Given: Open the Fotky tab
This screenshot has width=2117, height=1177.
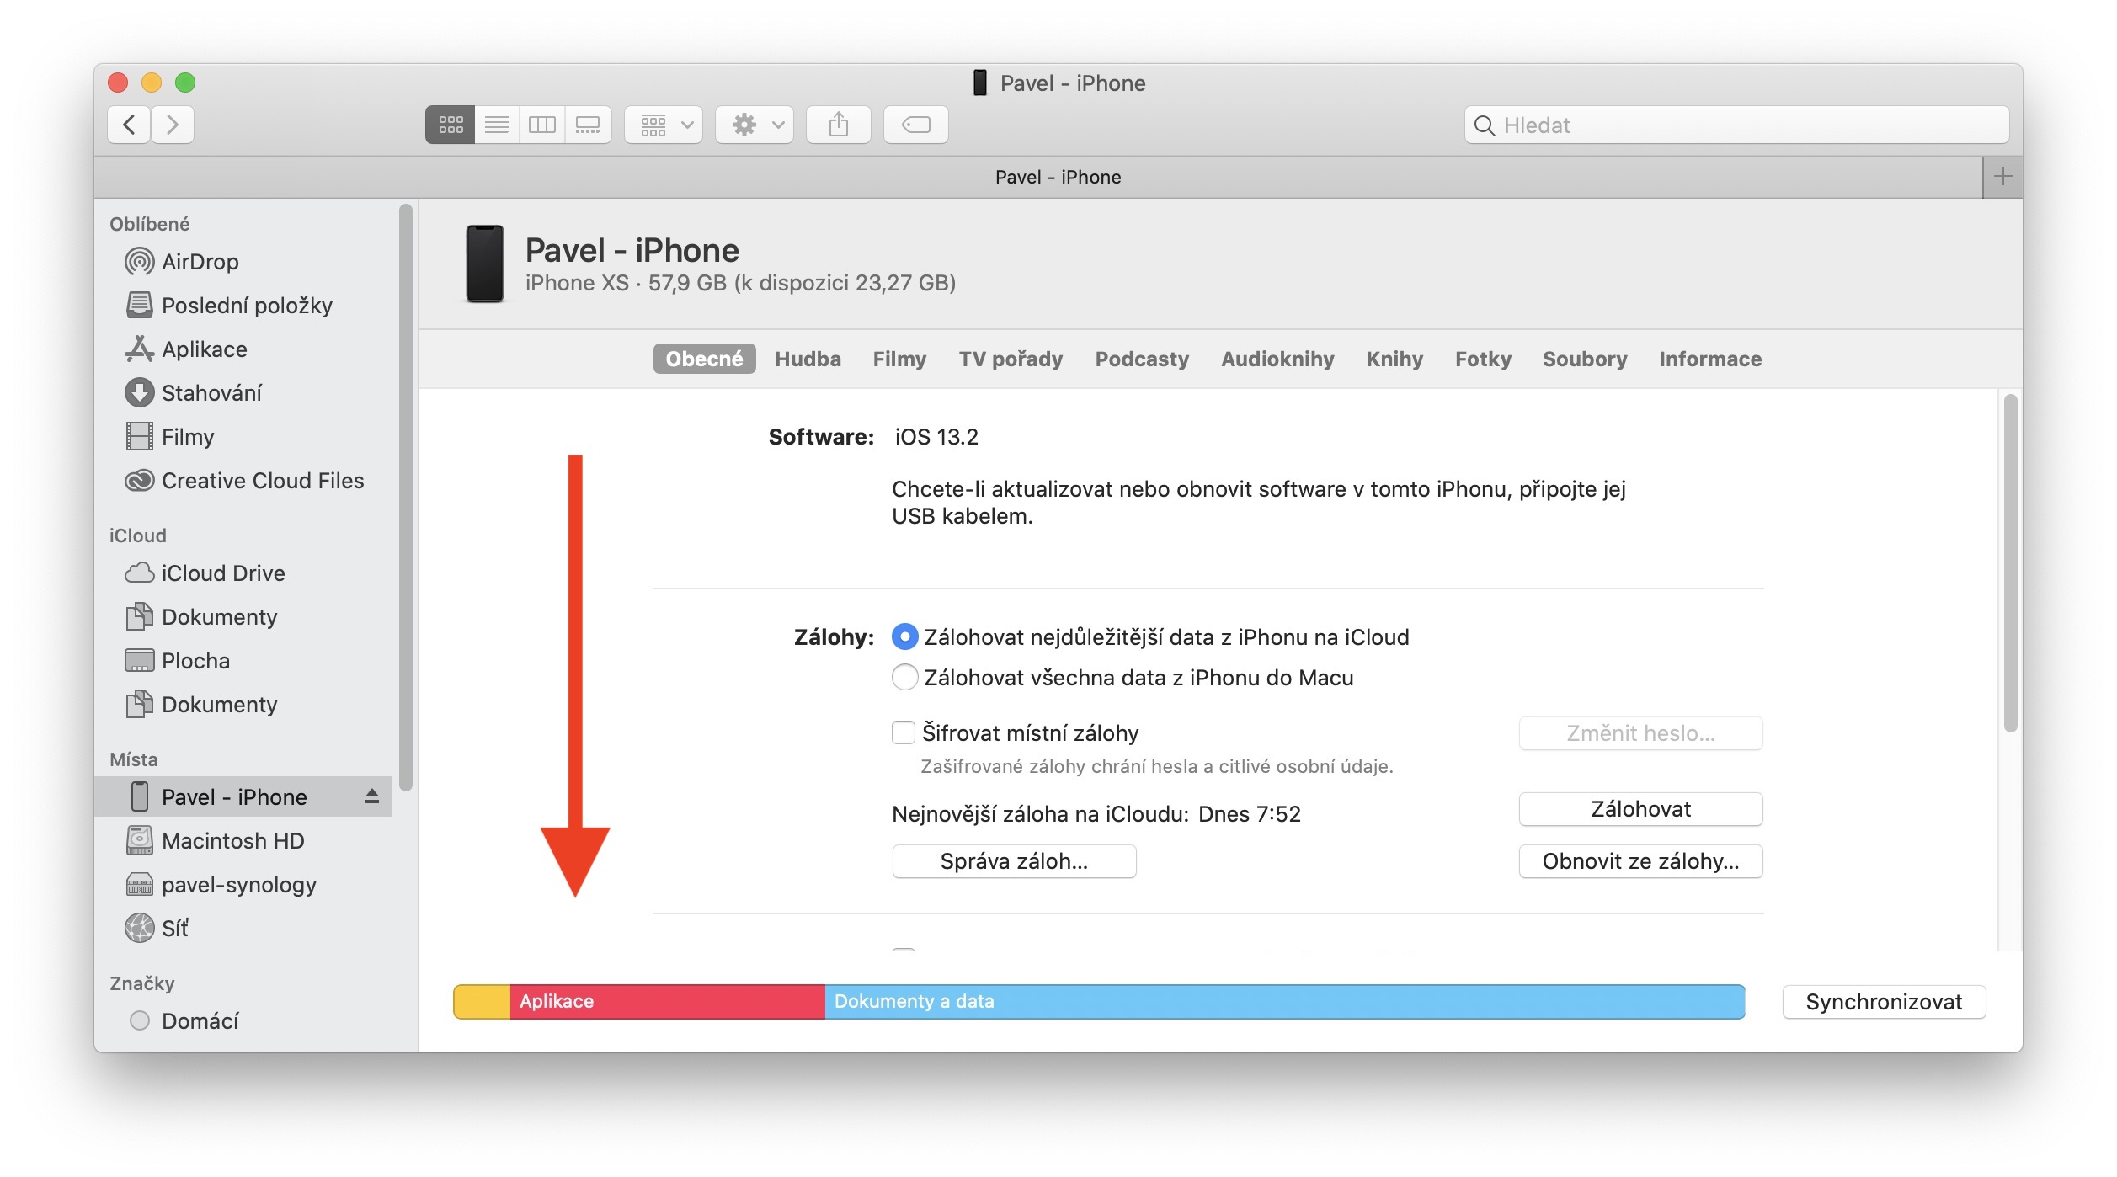Looking at the screenshot, I should click(1483, 359).
